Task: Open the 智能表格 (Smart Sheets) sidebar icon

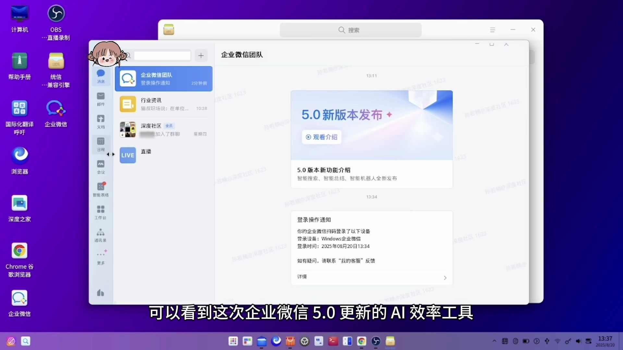Action: [x=101, y=190]
